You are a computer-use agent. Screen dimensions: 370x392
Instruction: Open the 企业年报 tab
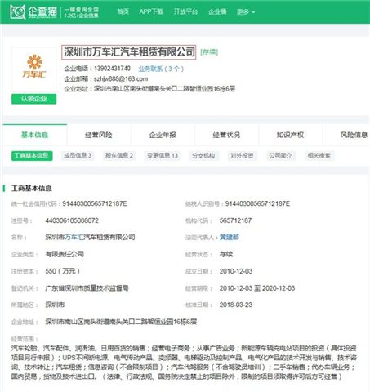click(163, 135)
